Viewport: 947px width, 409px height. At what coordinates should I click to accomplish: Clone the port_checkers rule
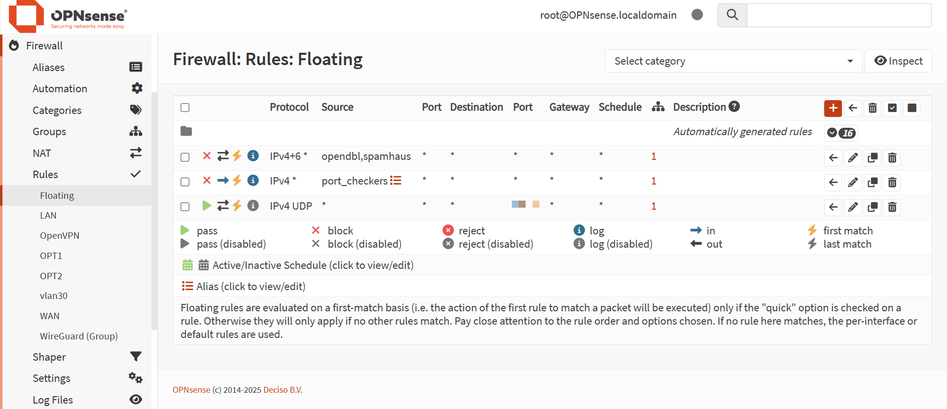point(872,183)
